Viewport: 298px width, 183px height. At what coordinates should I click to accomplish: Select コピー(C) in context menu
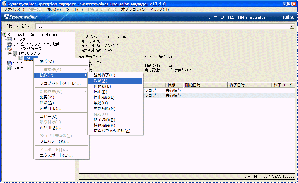point(61,117)
